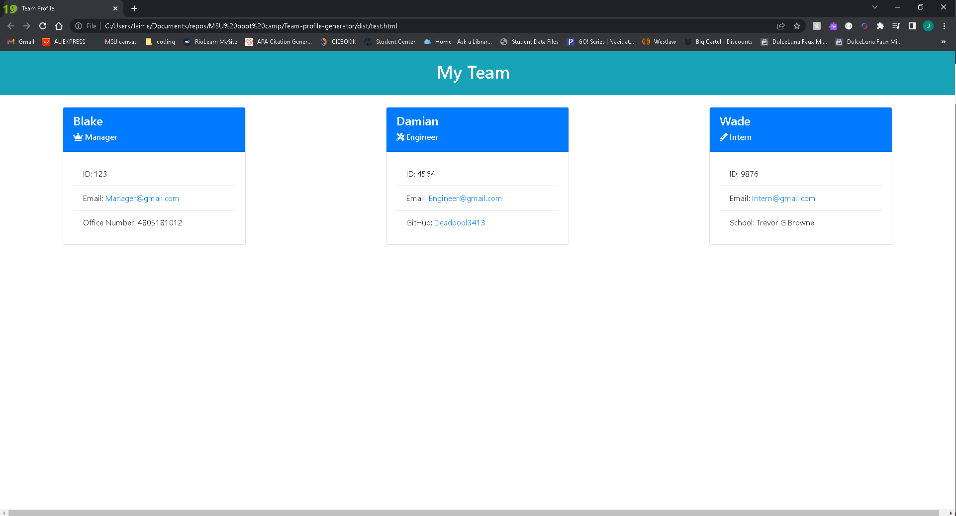Click the Deadpool3413 GitHub link
Image resolution: width=956 pixels, height=516 pixels.
[x=459, y=222]
